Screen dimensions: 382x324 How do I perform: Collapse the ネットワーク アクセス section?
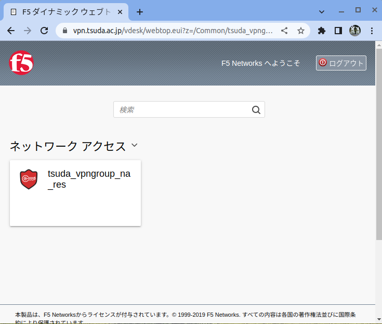pos(134,146)
